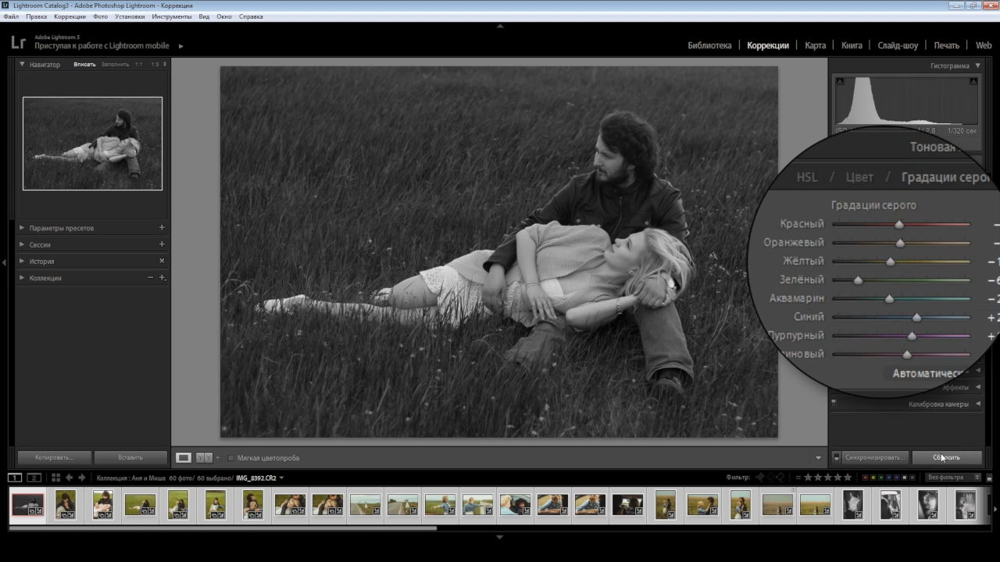Click the Синий grayscale mix slider handle
Viewport: 1000px width, 562px height.
point(916,318)
